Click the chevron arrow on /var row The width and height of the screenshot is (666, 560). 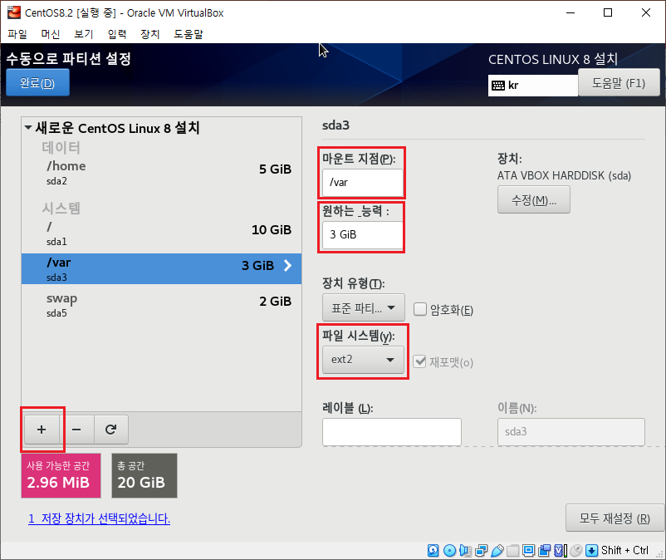coord(288,266)
